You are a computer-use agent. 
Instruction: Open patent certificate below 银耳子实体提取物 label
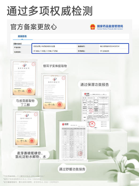[x=55, y=92]
